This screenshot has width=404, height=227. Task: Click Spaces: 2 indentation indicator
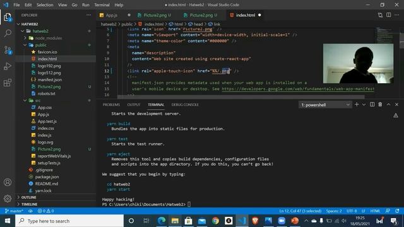click(334, 211)
